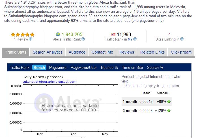Show the Search % chart

155,67
